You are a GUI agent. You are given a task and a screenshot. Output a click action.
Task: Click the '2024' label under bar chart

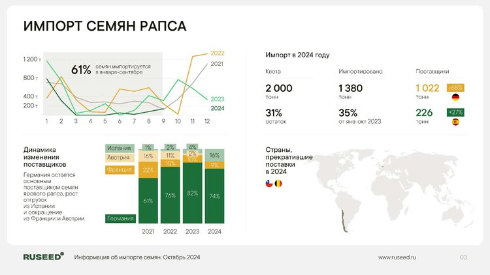click(x=214, y=231)
